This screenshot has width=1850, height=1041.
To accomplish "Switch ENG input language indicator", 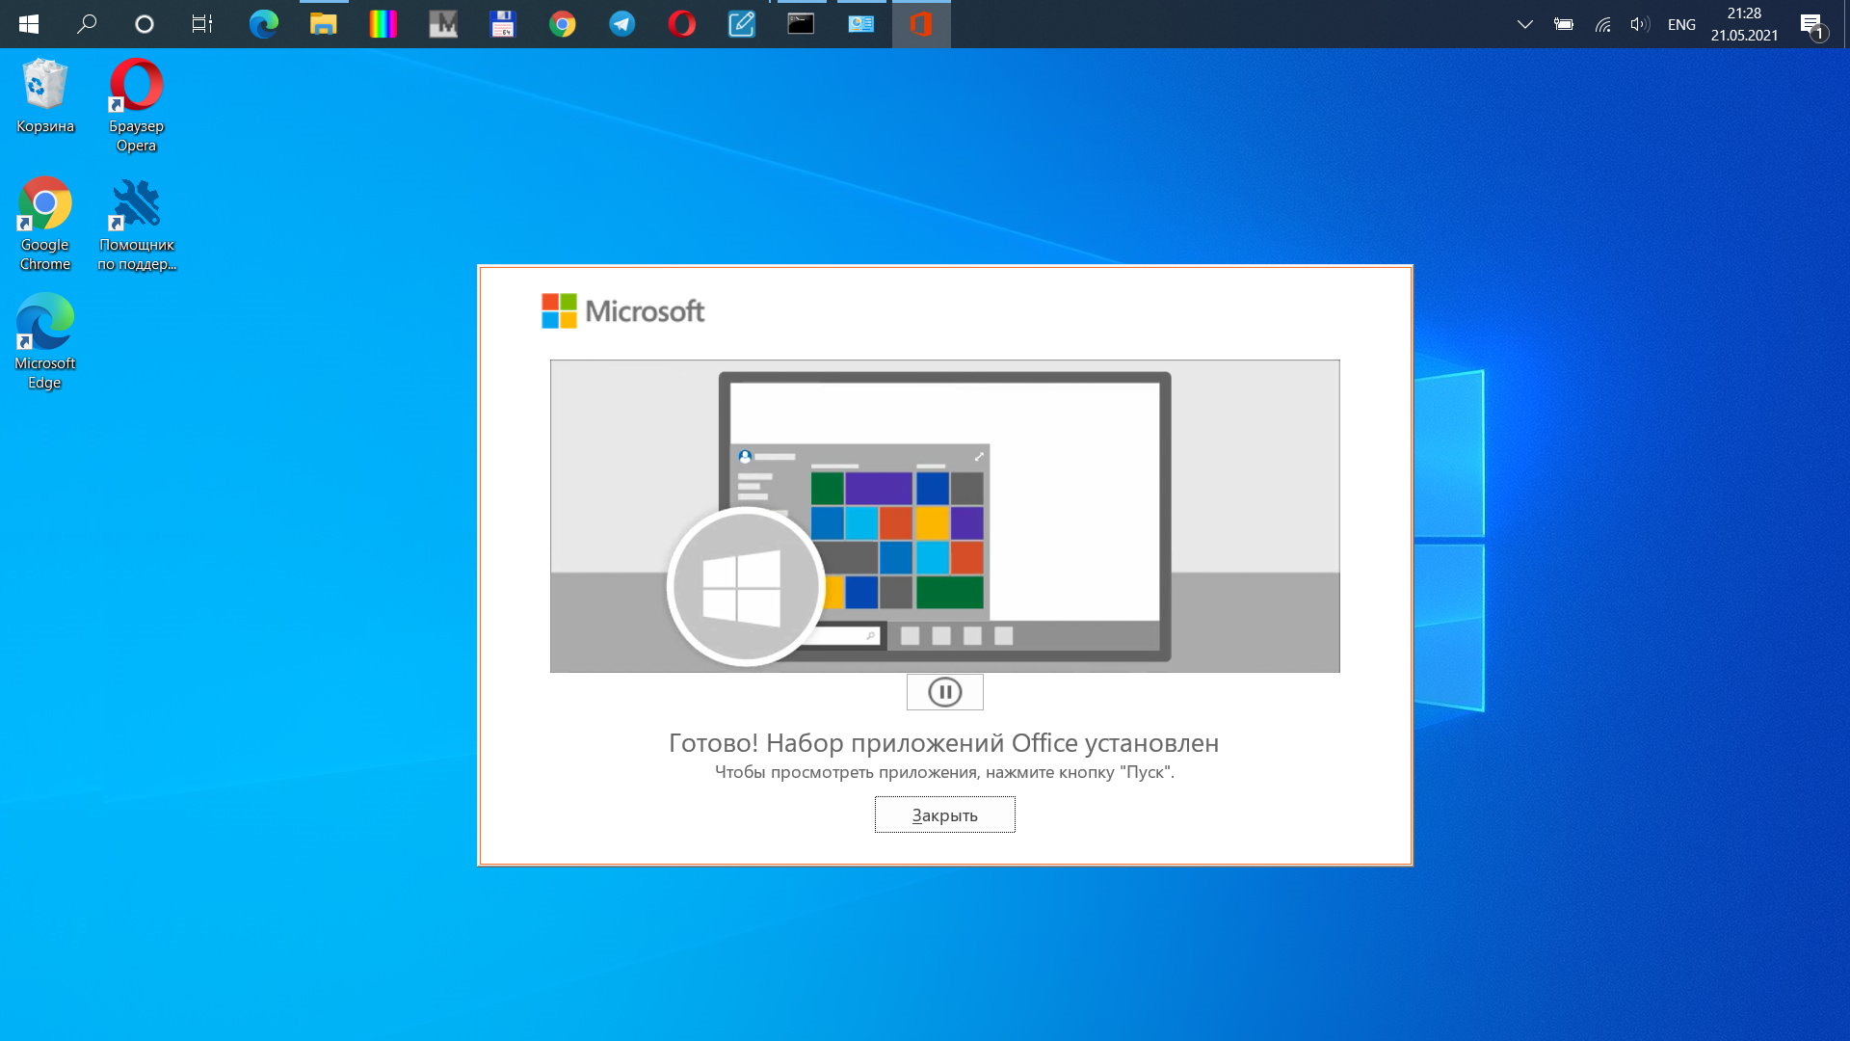I will pyautogui.click(x=1681, y=24).
